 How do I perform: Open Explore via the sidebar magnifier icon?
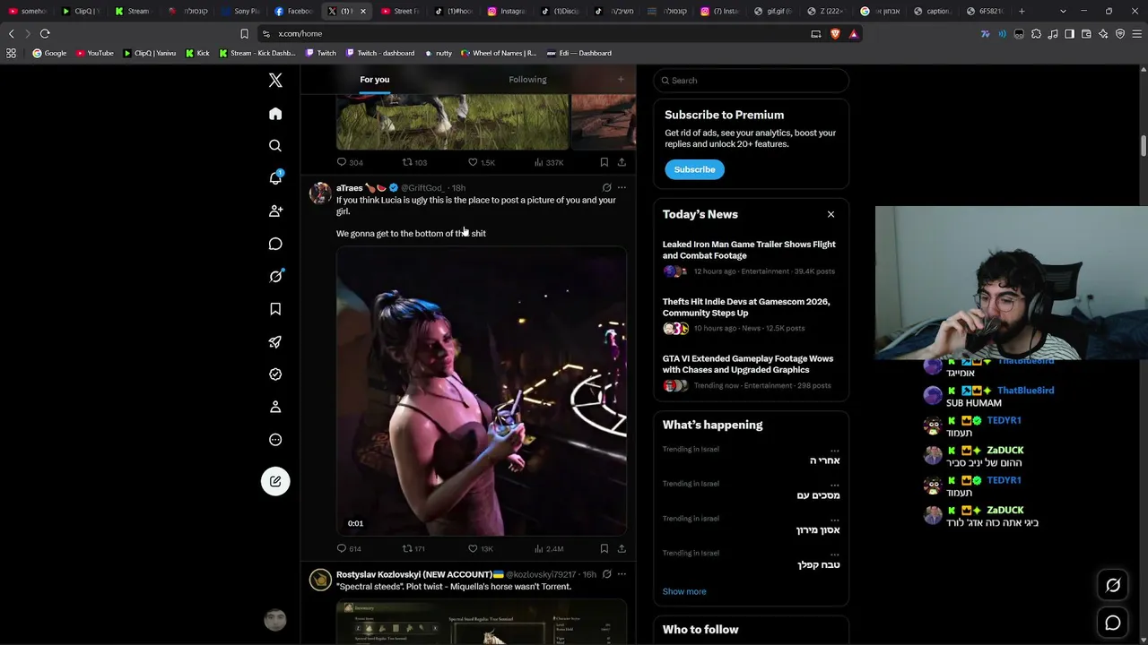pyautogui.click(x=275, y=146)
